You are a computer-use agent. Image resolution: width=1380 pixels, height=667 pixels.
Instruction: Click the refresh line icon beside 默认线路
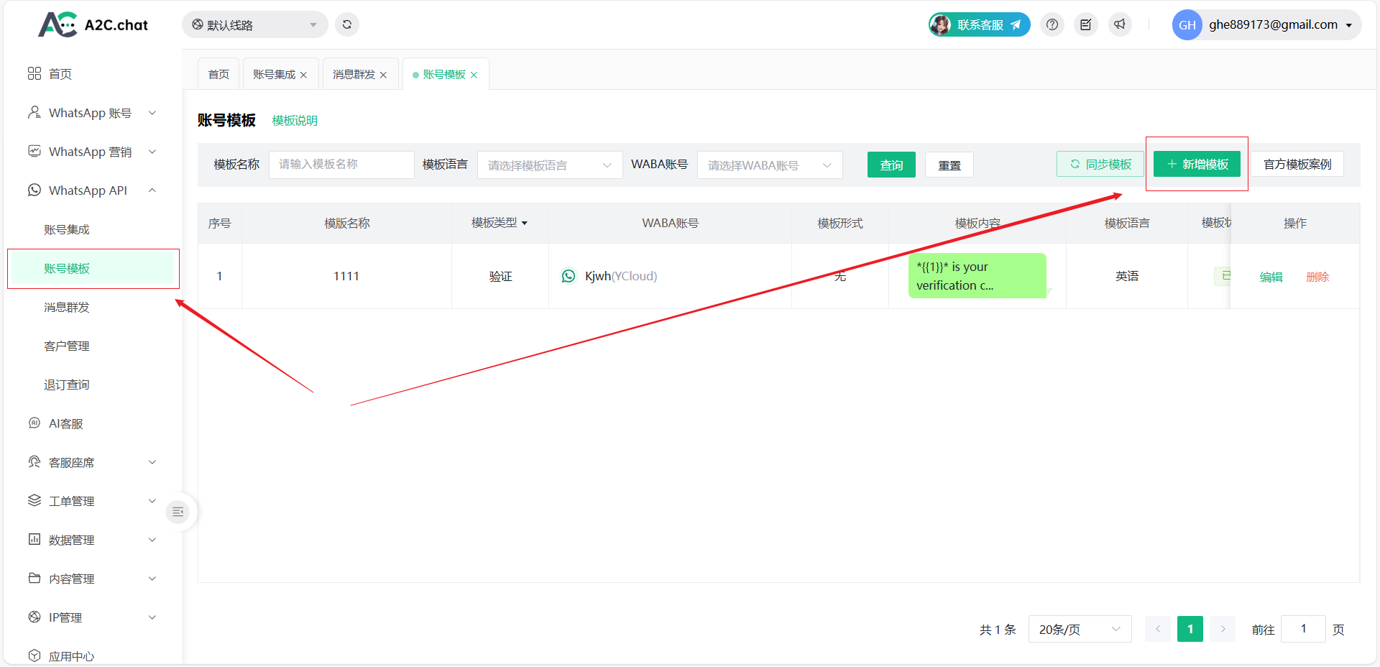(x=347, y=24)
